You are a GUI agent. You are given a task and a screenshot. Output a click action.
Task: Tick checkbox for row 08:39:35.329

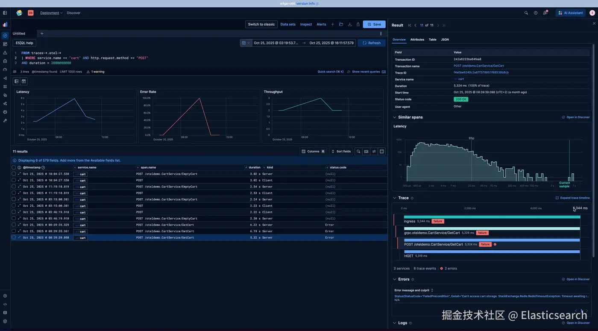tap(14, 225)
